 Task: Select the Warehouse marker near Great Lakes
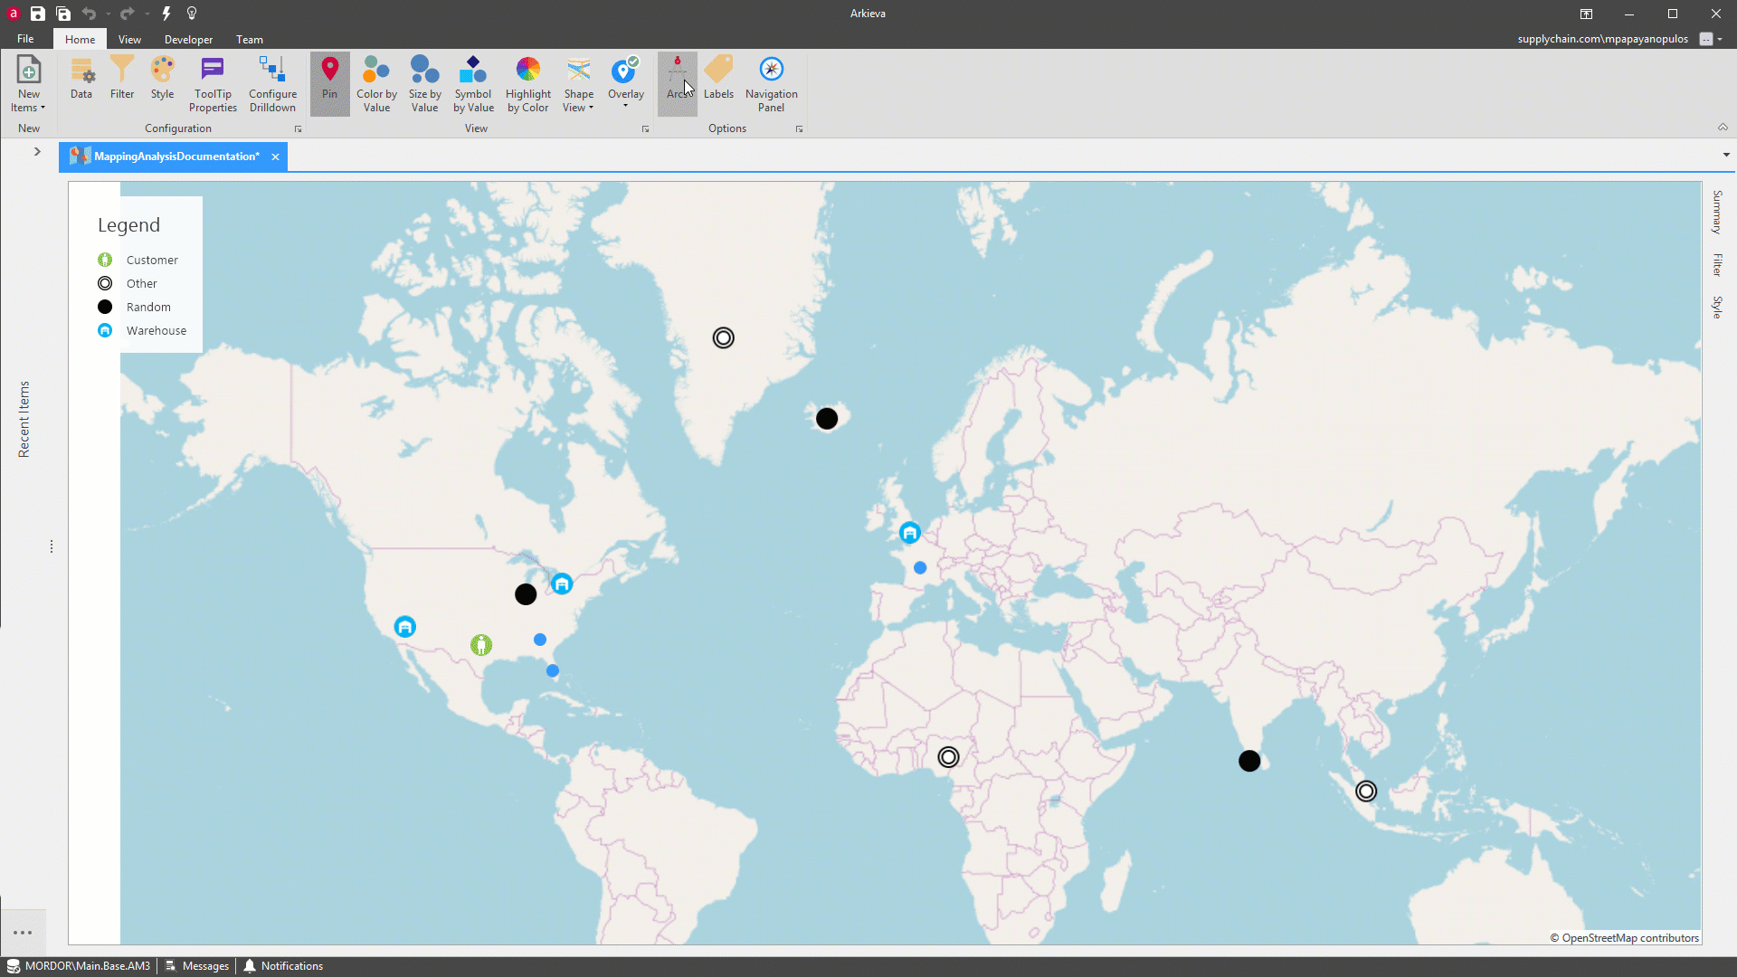(562, 583)
